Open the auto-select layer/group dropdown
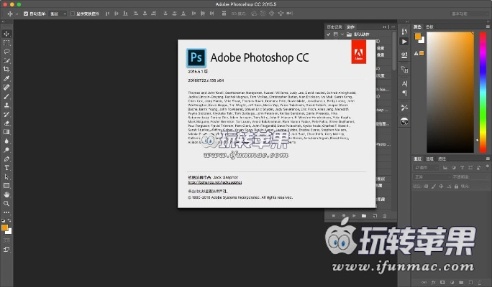Image resolution: width=492 pixels, height=287 pixels. (x=58, y=14)
